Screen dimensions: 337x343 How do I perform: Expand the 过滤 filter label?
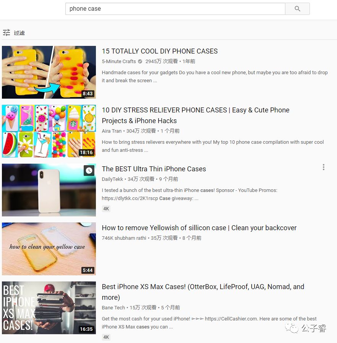[19, 33]
